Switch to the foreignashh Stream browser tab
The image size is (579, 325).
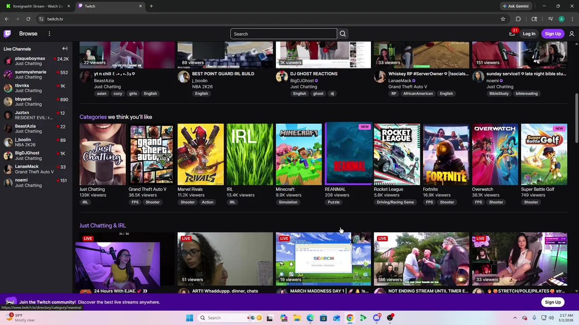(38, 6)
